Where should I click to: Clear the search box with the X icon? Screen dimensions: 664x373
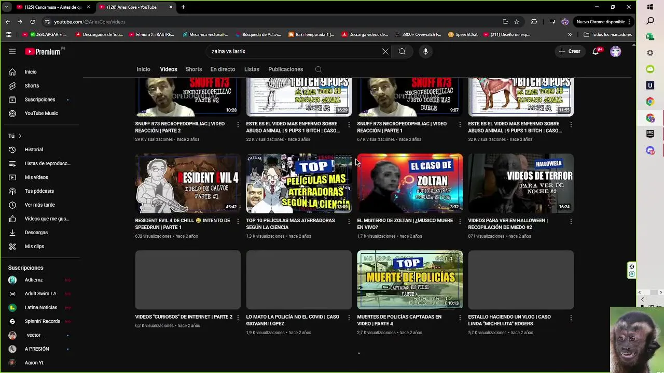tap(385, 51)
